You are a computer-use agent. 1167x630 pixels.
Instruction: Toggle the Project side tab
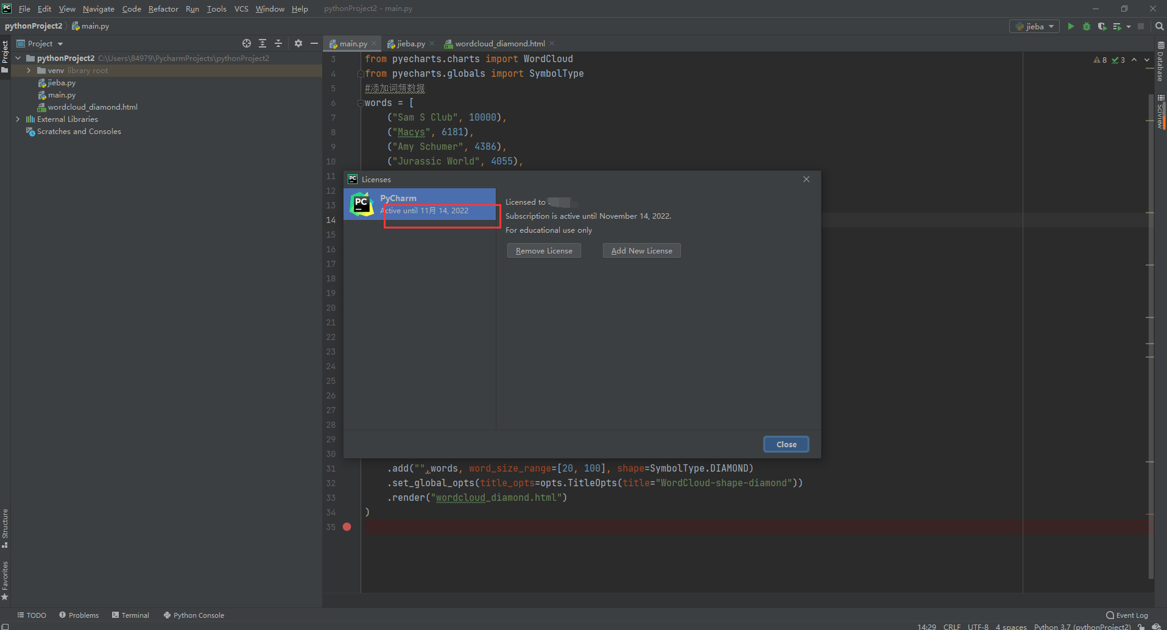(x=5, y=56)
